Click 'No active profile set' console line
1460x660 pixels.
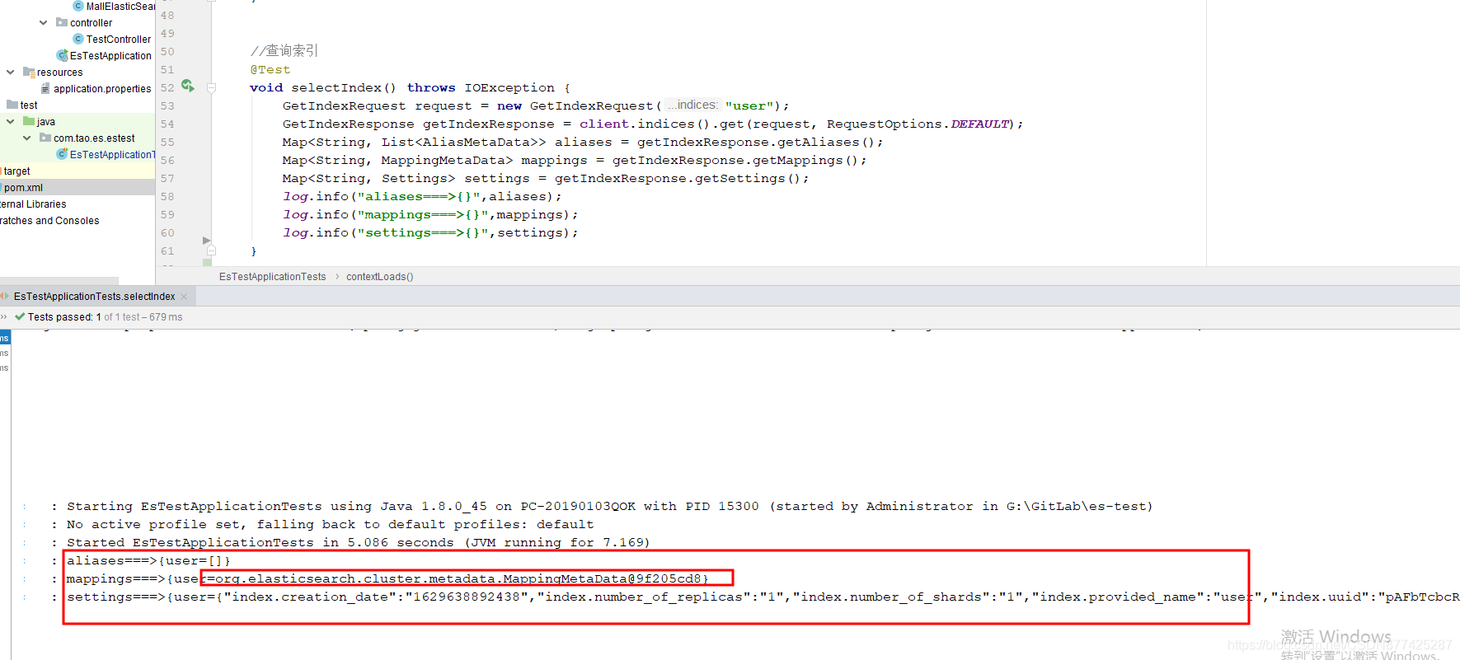pos(330,524)
